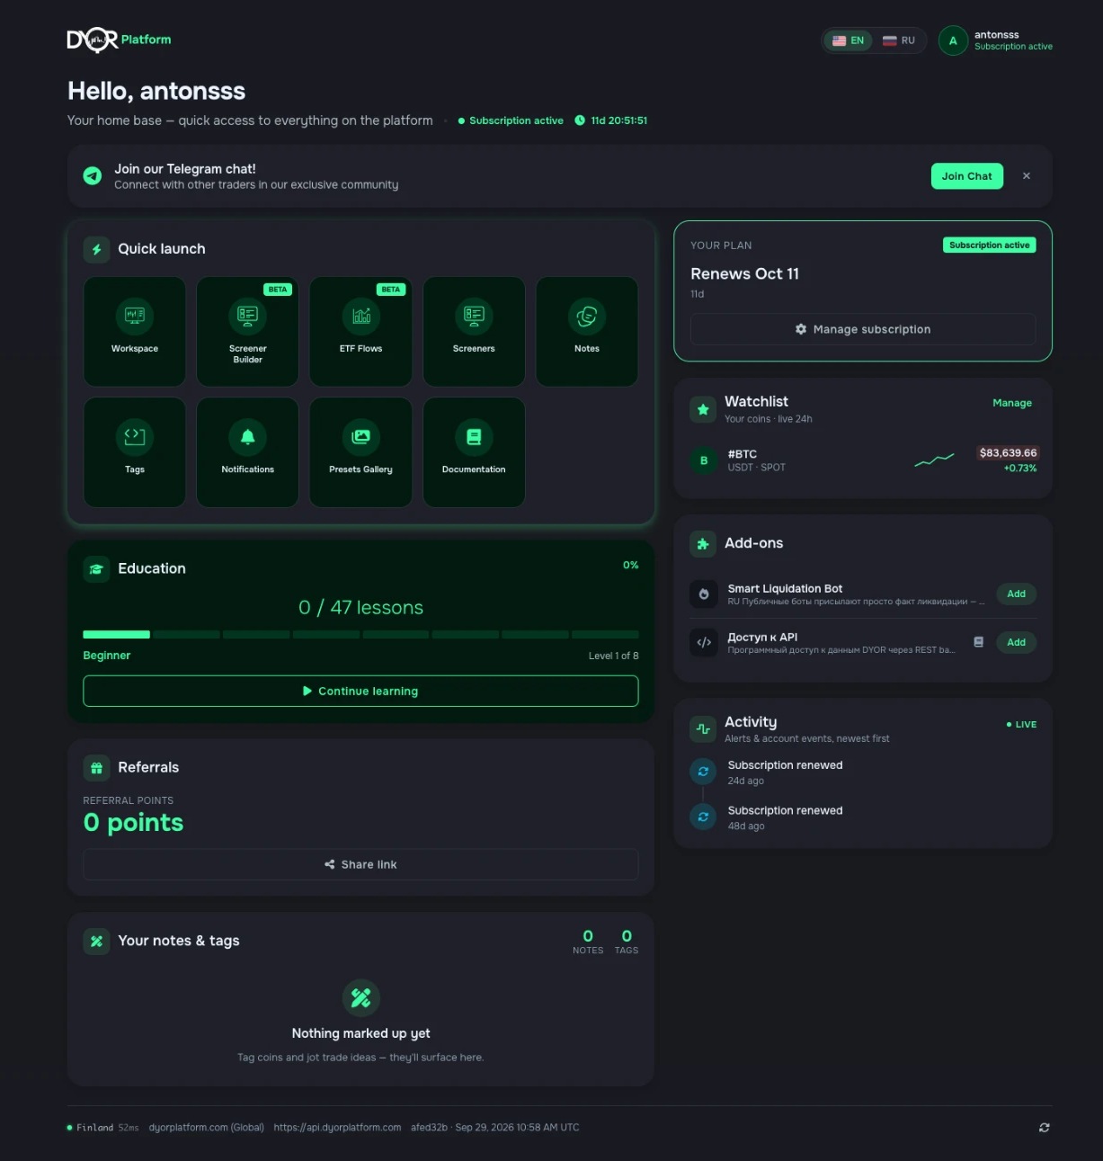Open the Notifications bell tile
Screen dimensions: 1103x1161
click(x=248, y=452)
